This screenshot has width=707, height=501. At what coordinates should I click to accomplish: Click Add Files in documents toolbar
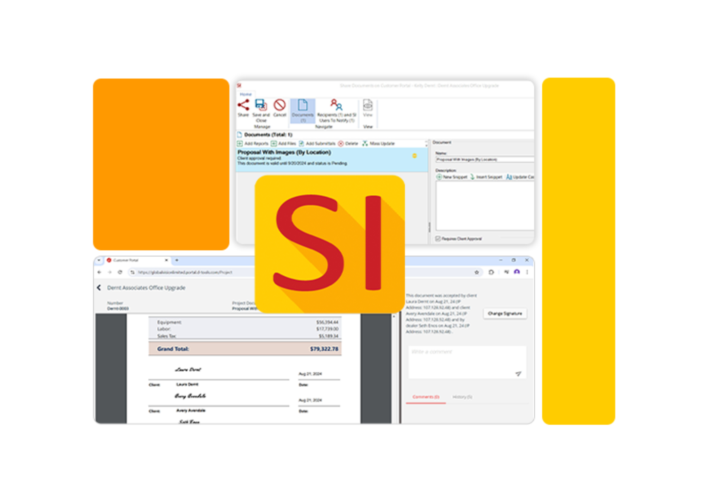(284, 143)
